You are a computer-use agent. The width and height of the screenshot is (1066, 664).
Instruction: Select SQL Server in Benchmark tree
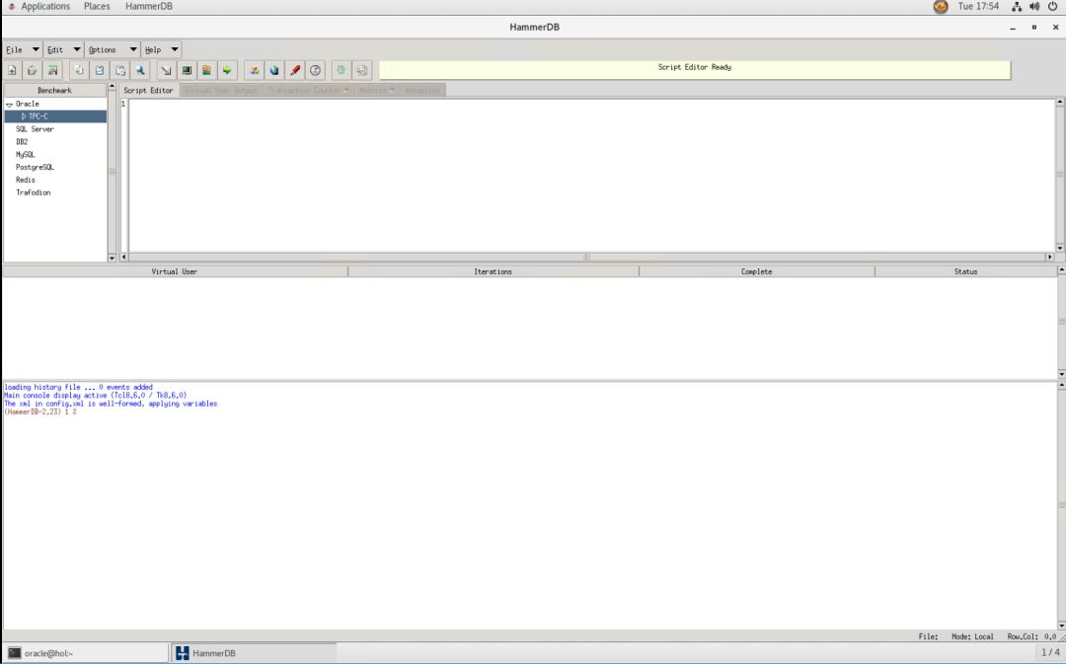coord(35,129)
